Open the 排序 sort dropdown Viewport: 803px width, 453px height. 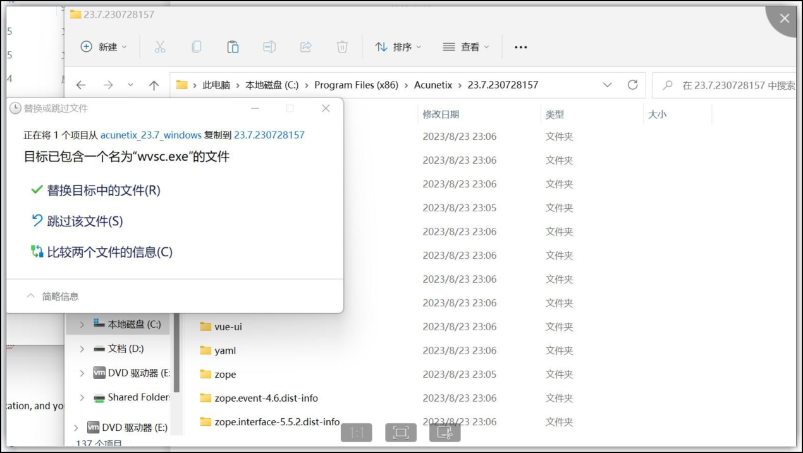click(398, 47)
